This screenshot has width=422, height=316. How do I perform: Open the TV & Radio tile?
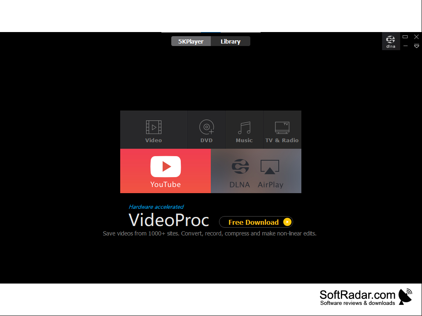[x=282, y=129]
